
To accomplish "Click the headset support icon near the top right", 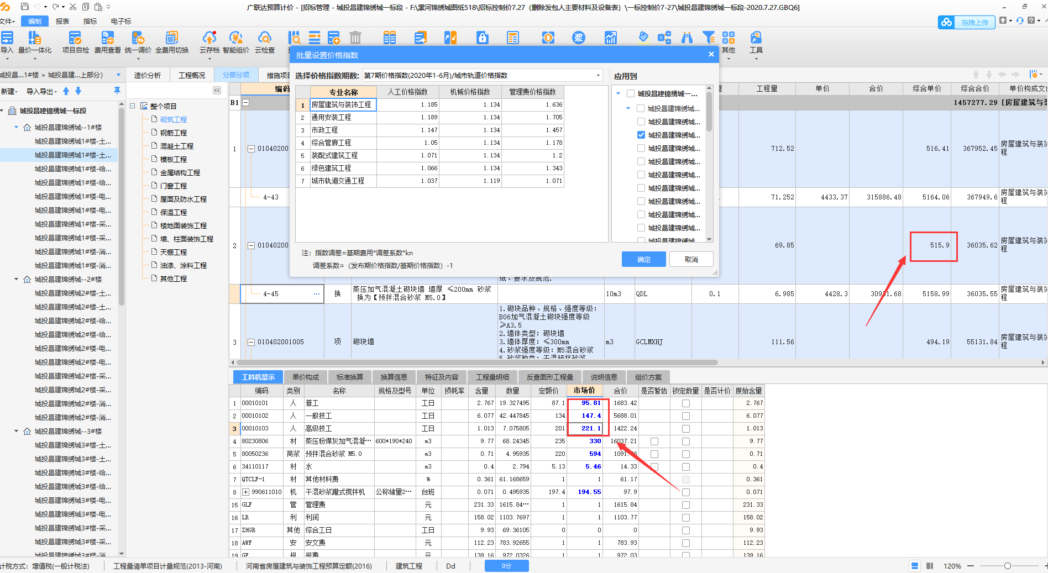I will 1020,21.
